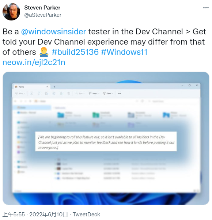
Task: Open the See more ellipsis in Explorer toolbar
Action: tap(119, 94)
